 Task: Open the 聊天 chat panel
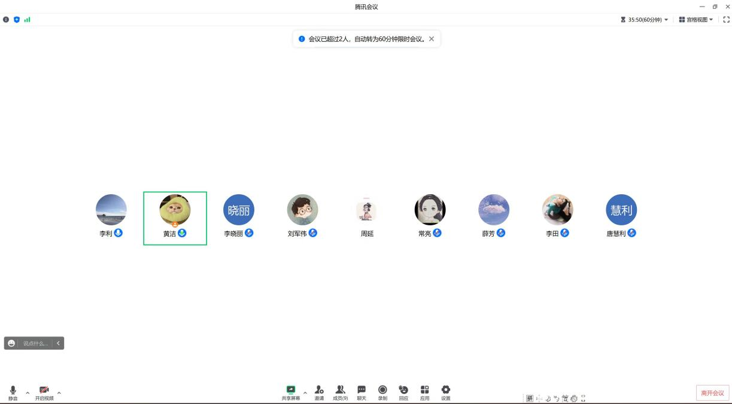362,390
